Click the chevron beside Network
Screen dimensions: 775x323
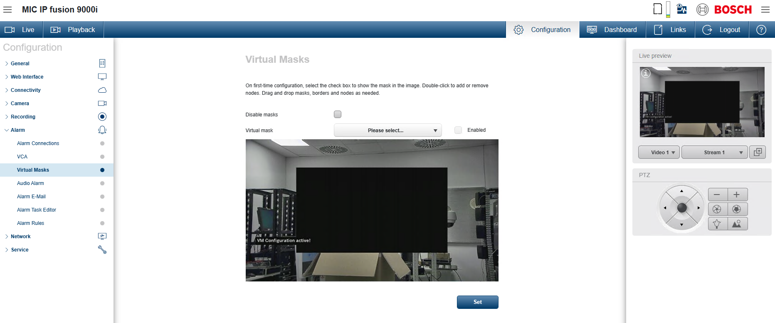click(x=7, y=237)
